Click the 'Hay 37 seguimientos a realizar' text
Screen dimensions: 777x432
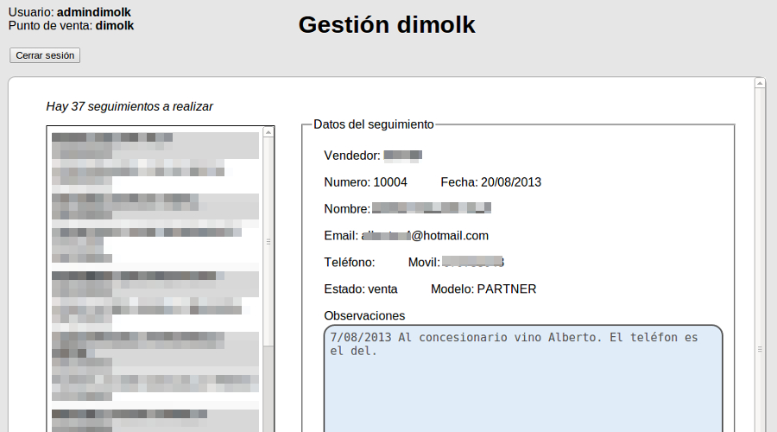coord(129,106)
